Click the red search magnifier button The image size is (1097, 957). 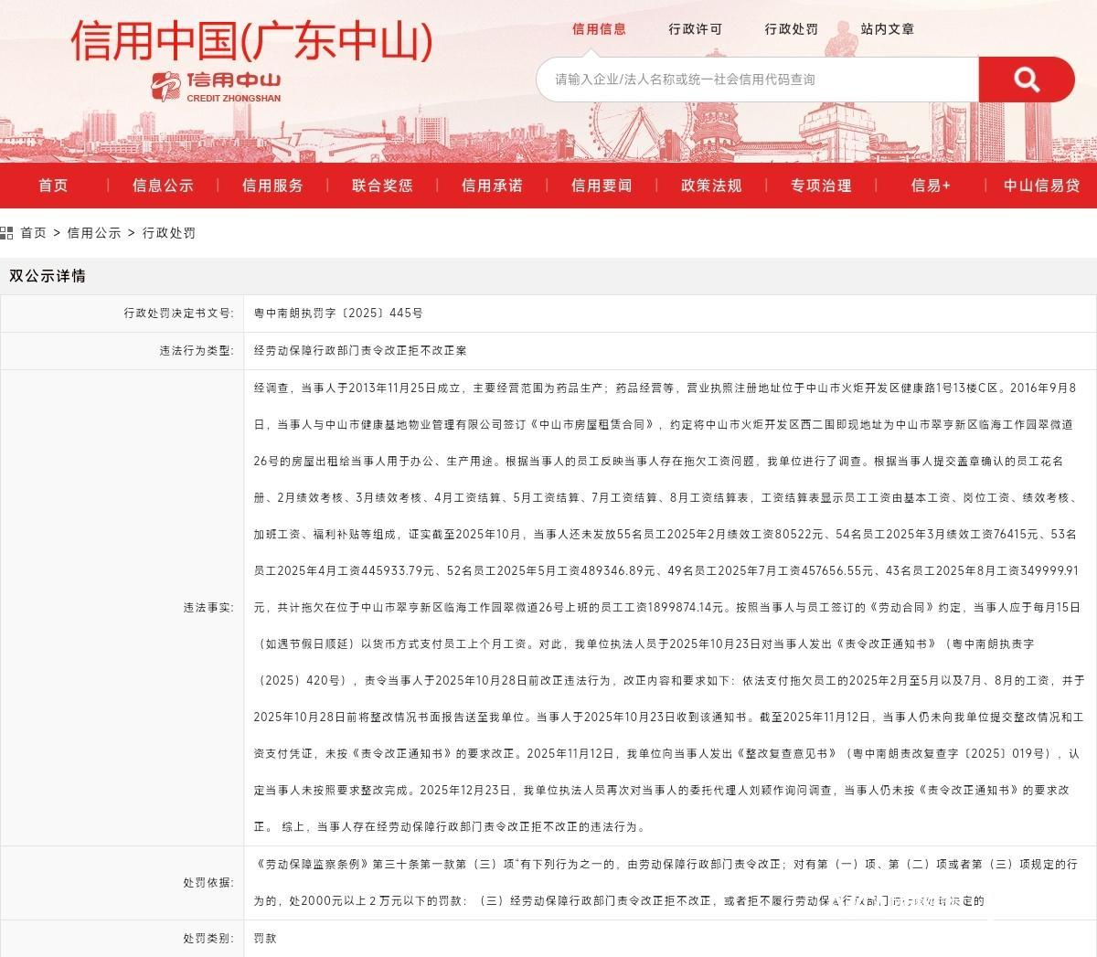[1026, 80]
